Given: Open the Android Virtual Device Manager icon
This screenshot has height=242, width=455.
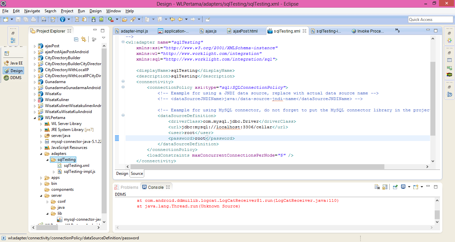Looking at the screenshot, I should point(101,19).
